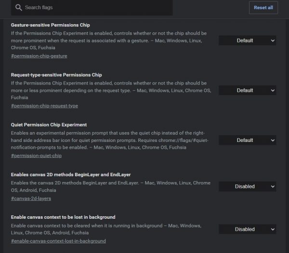Click the Gesture-sensitive chip description paragraph
The width and height of the screenshot is (289, 253).
(x=109, y=41)
